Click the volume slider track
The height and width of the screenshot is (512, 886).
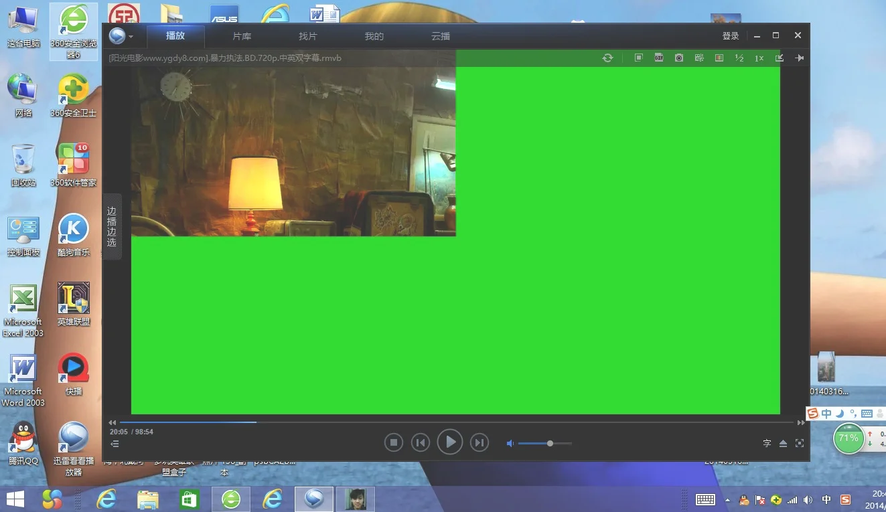(545, 443)
